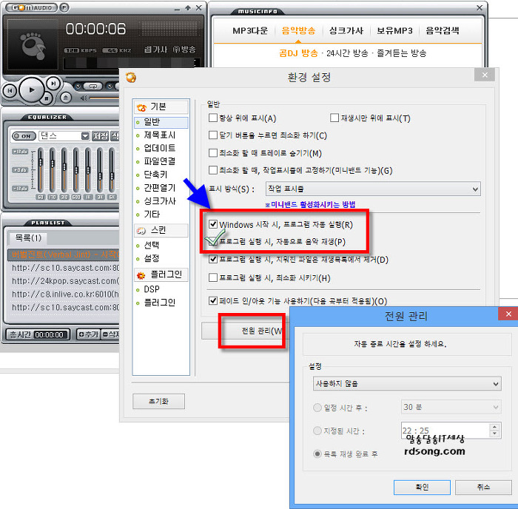Enable 항상 위에 표시(A) checkbox

213,118
